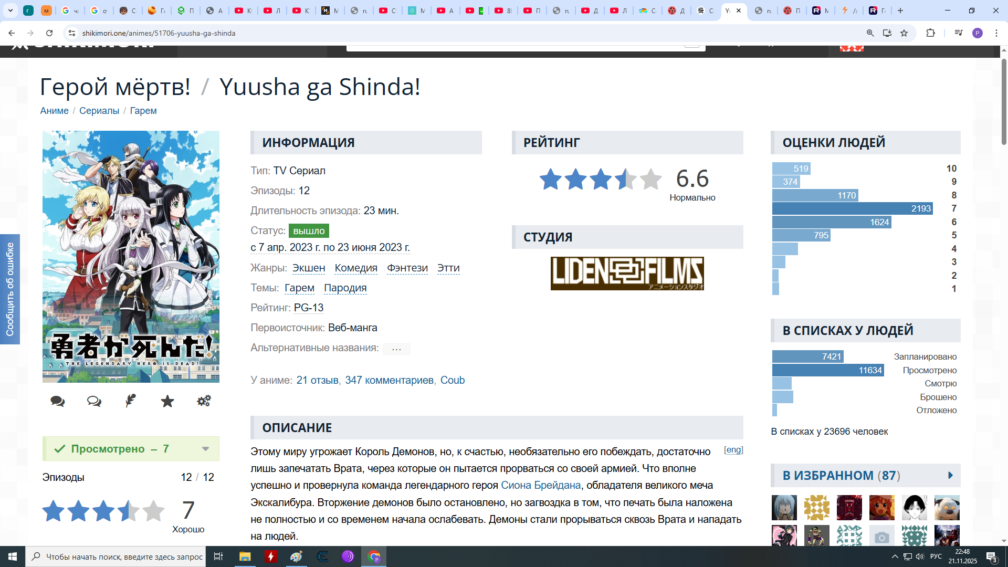Click the Сообщить об ошибке side tab
Viewport: 1008px width, 567px height.
(10, 289)
